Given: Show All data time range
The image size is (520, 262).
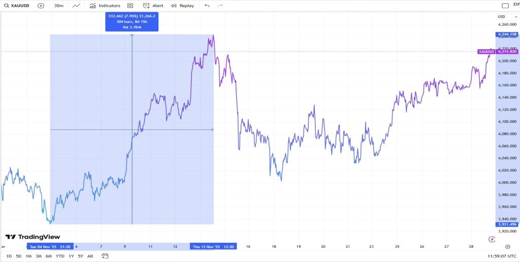Looking at the screenshot, I should pos(90,256).
